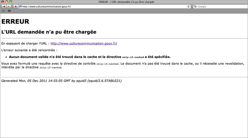Reload the page with the circular arrow

point(189,6)
